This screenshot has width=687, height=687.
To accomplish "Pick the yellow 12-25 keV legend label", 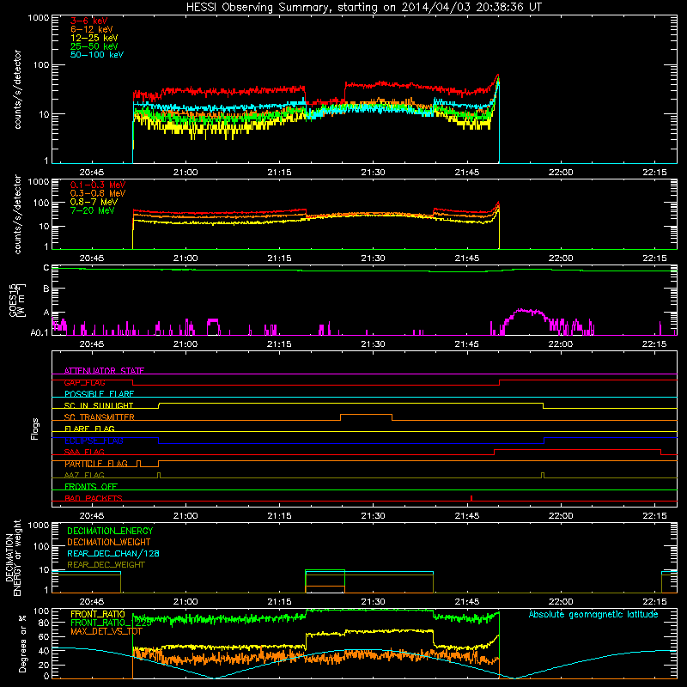I will [x=94, y=38].
